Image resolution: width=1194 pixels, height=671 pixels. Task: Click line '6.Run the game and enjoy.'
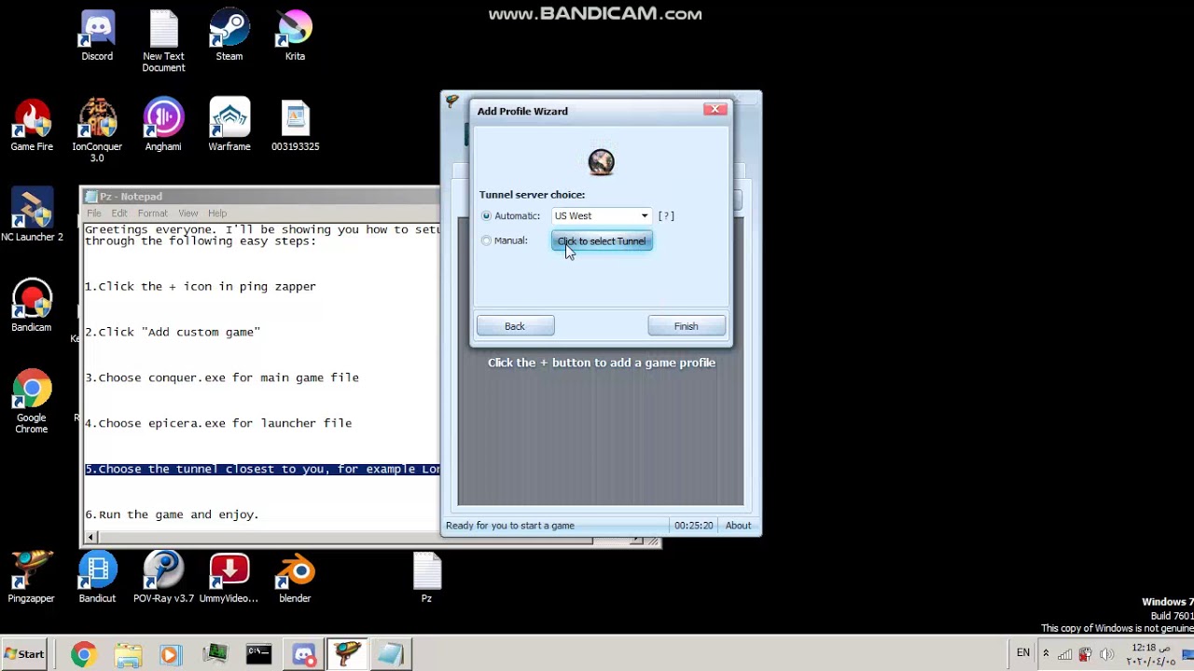click(172, 514)
